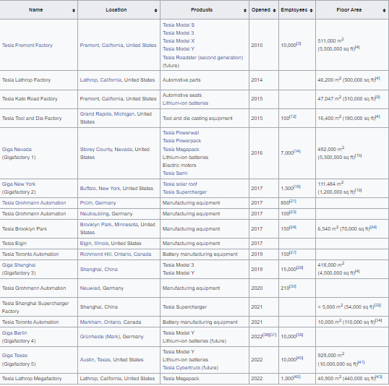Image resolution: width=389 pixels, height=386 pixels.
Task: Select 'Tesla Elgin' name cell
Action: (39, 244)
